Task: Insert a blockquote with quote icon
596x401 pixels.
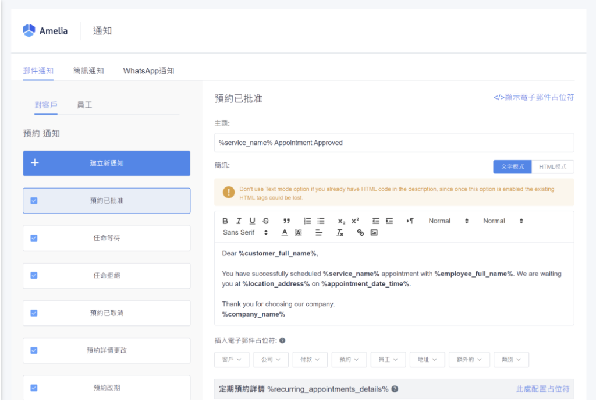Action: pos(286,221)
